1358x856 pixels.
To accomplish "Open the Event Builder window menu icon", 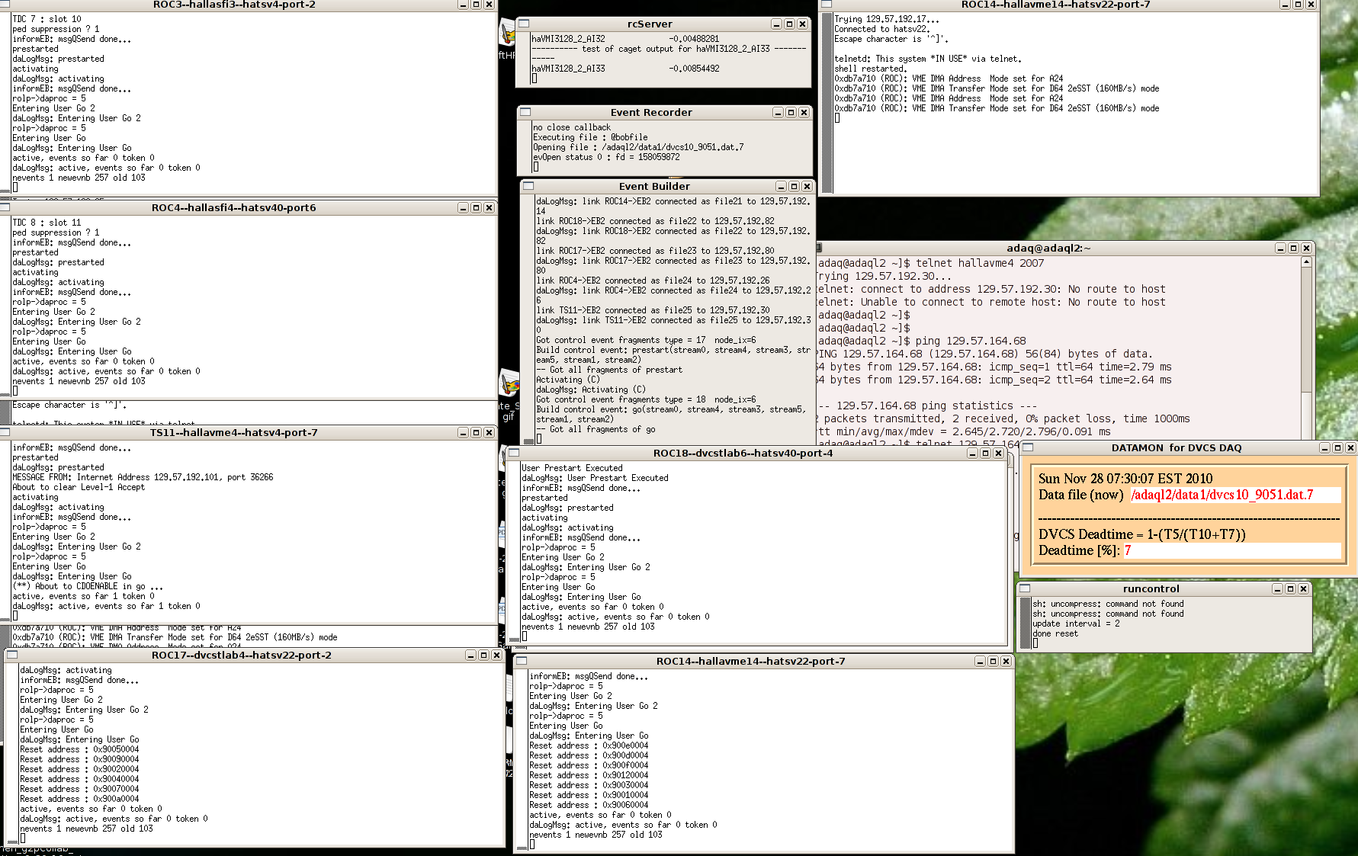I will pyautogui.click(x=528, y=186).
